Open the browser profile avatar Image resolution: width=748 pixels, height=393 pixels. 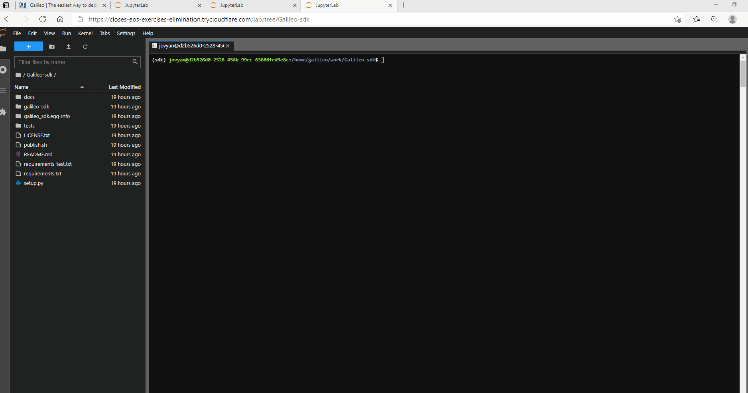732,19
